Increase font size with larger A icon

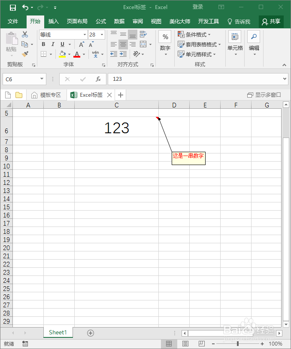pyautogui.click(x=82, y=44)
